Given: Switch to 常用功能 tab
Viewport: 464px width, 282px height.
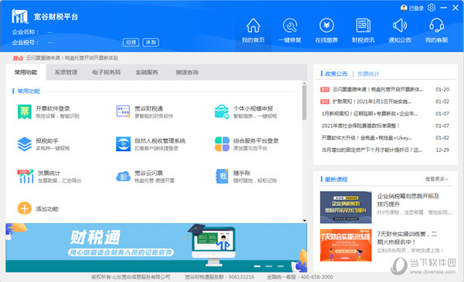Looking at the screenshot, I should pos(26,72).
